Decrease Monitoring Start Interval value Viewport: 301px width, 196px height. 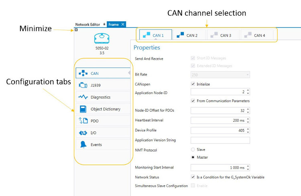point(248,169)
